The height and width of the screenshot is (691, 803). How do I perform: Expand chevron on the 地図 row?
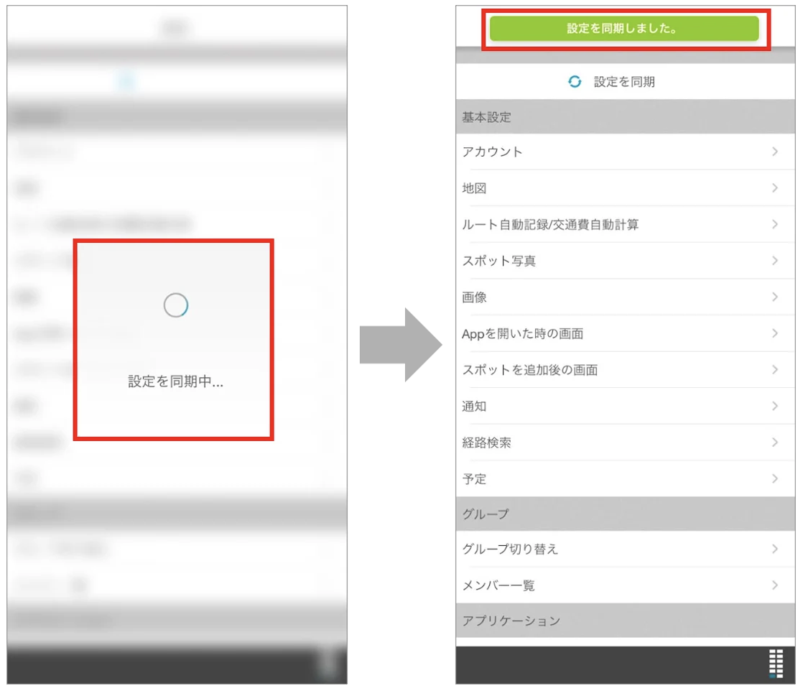tap(775, 188)
